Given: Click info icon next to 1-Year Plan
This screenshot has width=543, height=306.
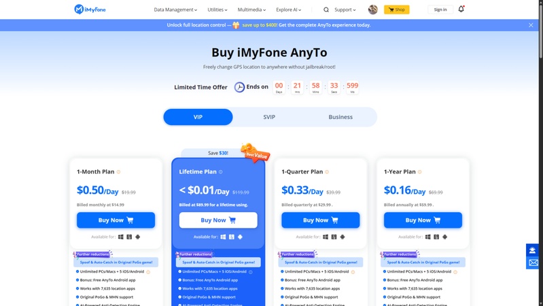Looking at the screenshot, I should 420,171.
